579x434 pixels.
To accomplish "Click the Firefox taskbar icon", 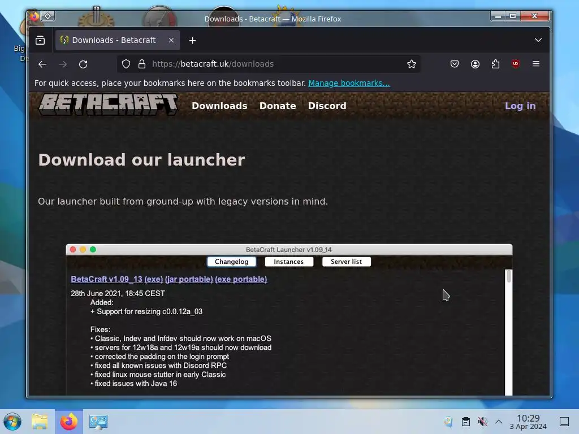I will [x=69, y=422].
